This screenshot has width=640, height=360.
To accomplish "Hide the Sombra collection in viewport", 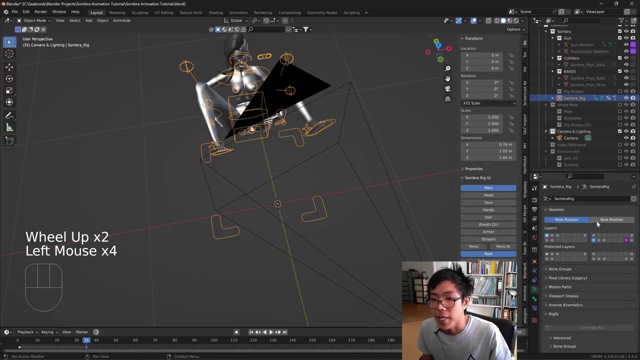I will [x=626, y=31].
